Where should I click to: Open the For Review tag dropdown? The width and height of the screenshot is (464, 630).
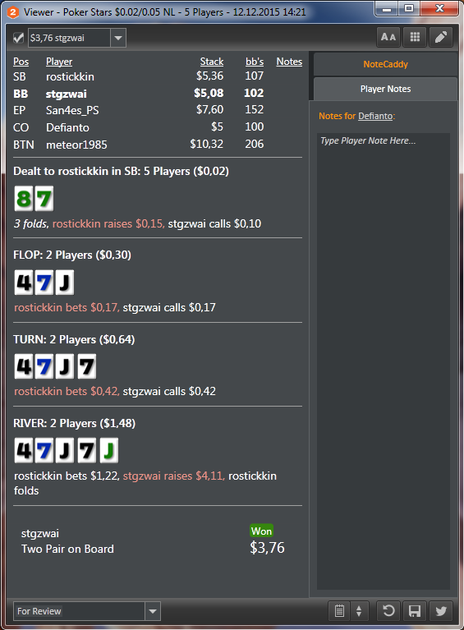(153, 611)
